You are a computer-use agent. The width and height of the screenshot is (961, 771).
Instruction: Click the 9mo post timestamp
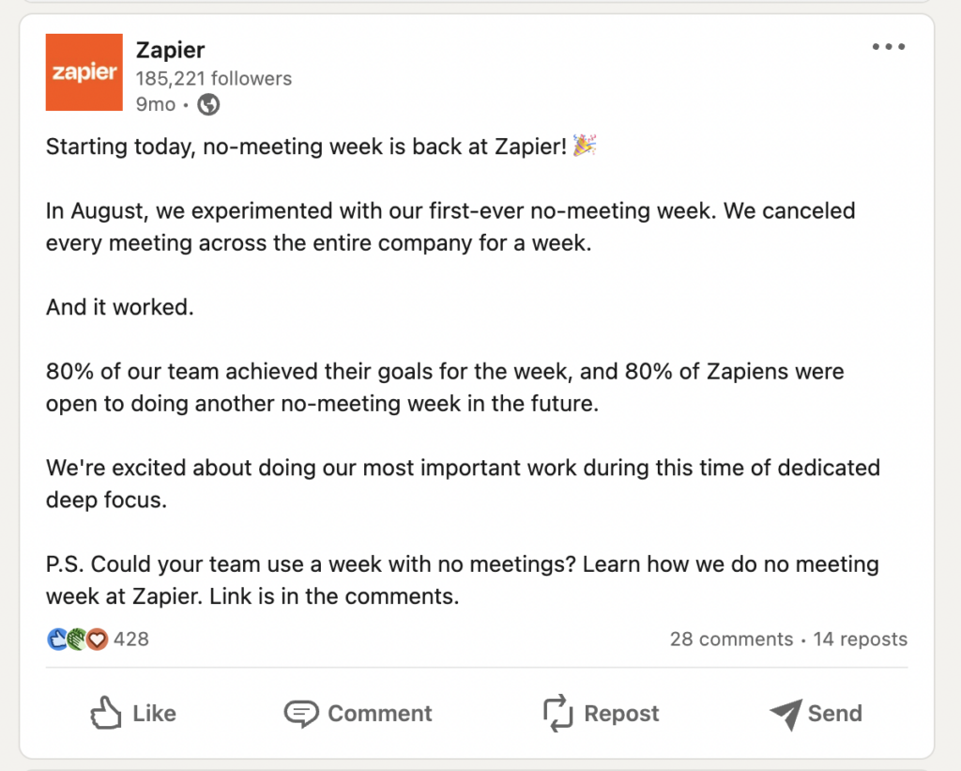tap(155, 104)
